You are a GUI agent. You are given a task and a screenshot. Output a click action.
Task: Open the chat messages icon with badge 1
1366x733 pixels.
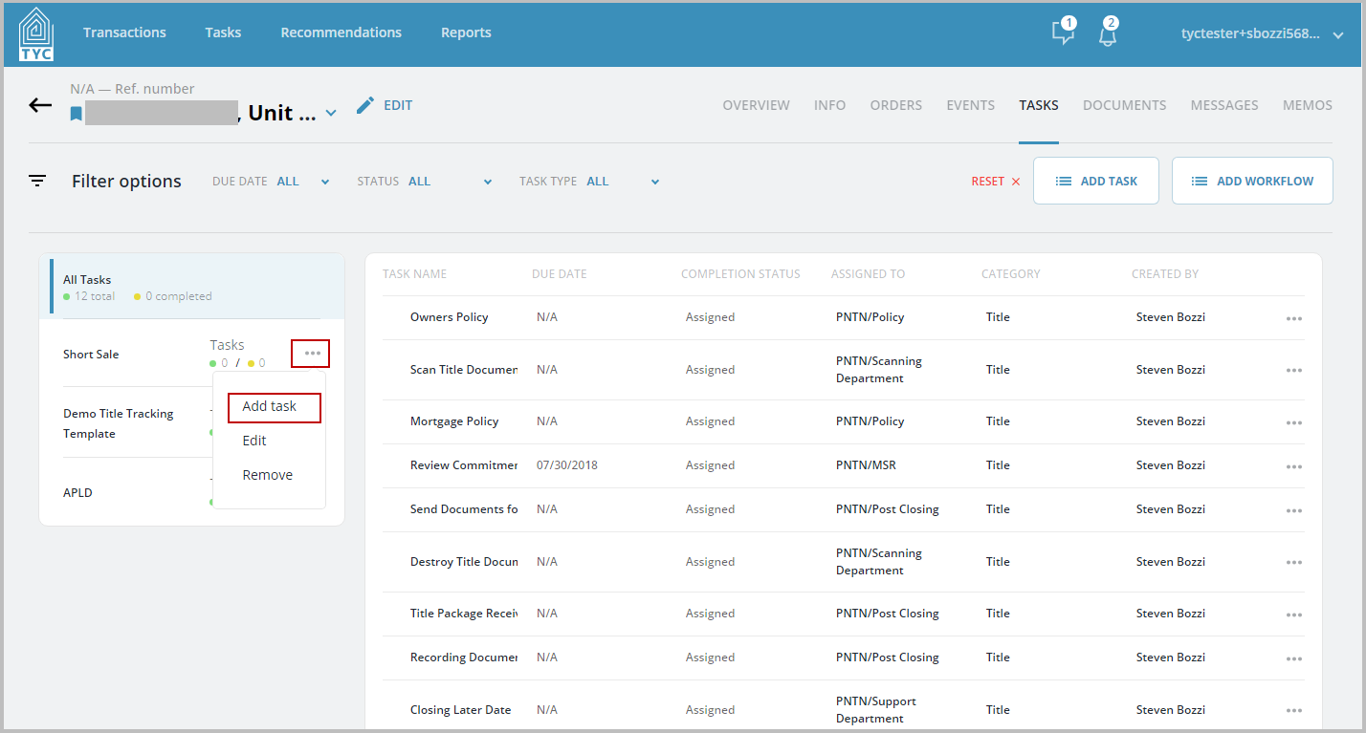pyautogui.click(x=1063, y=32)
